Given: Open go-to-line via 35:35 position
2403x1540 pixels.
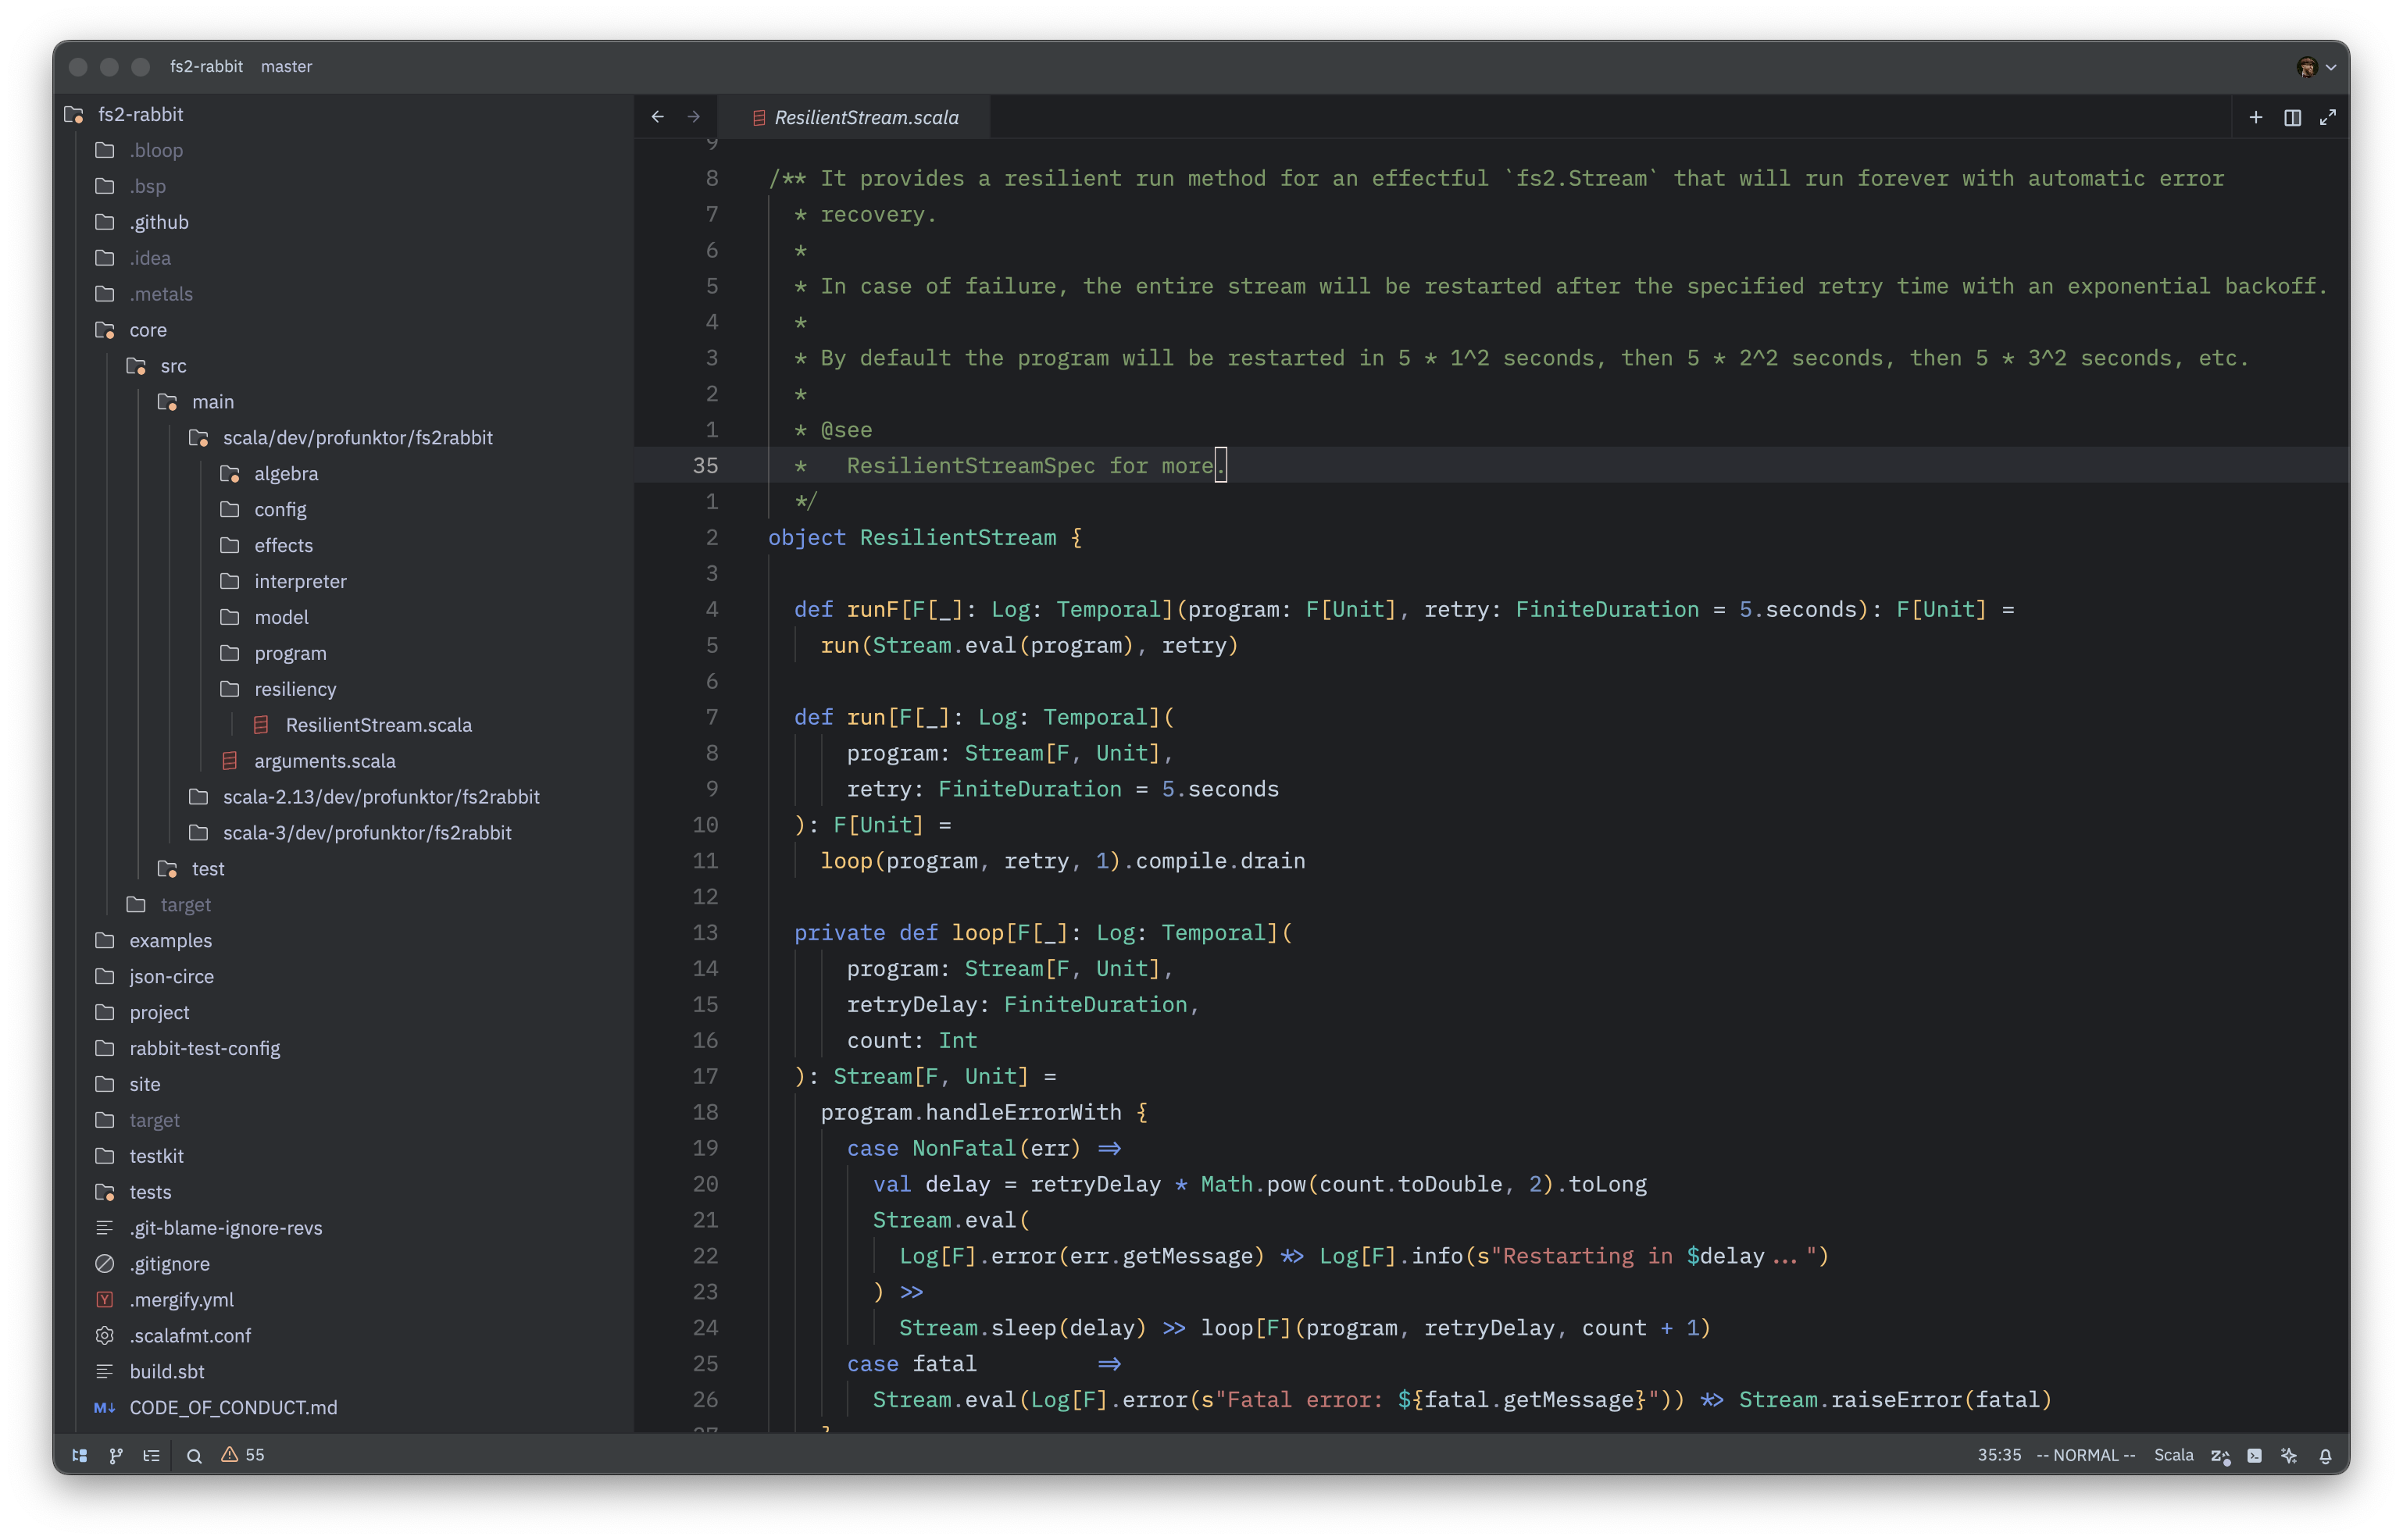Looking at the screenshot, I should (x=1999, y=1455).
